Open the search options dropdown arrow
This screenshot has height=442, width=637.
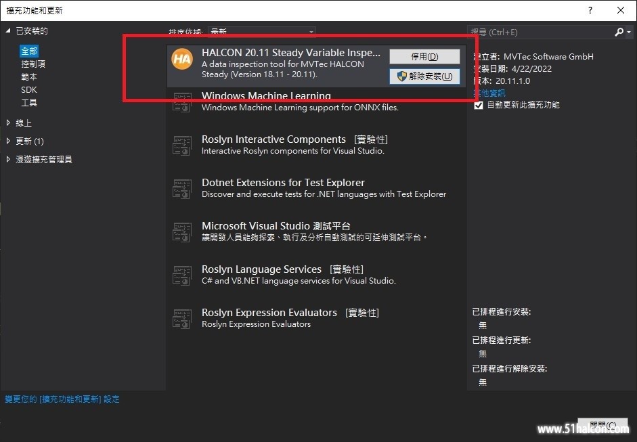point(629,32)
